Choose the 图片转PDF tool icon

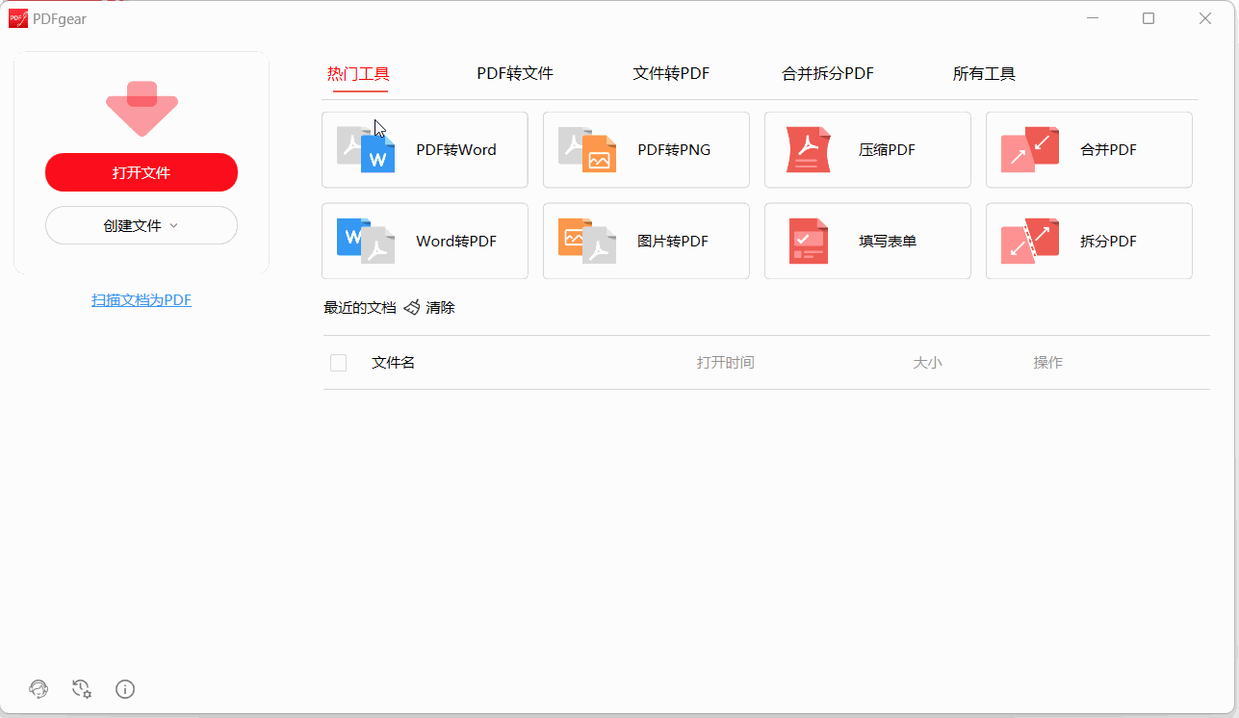587,241
